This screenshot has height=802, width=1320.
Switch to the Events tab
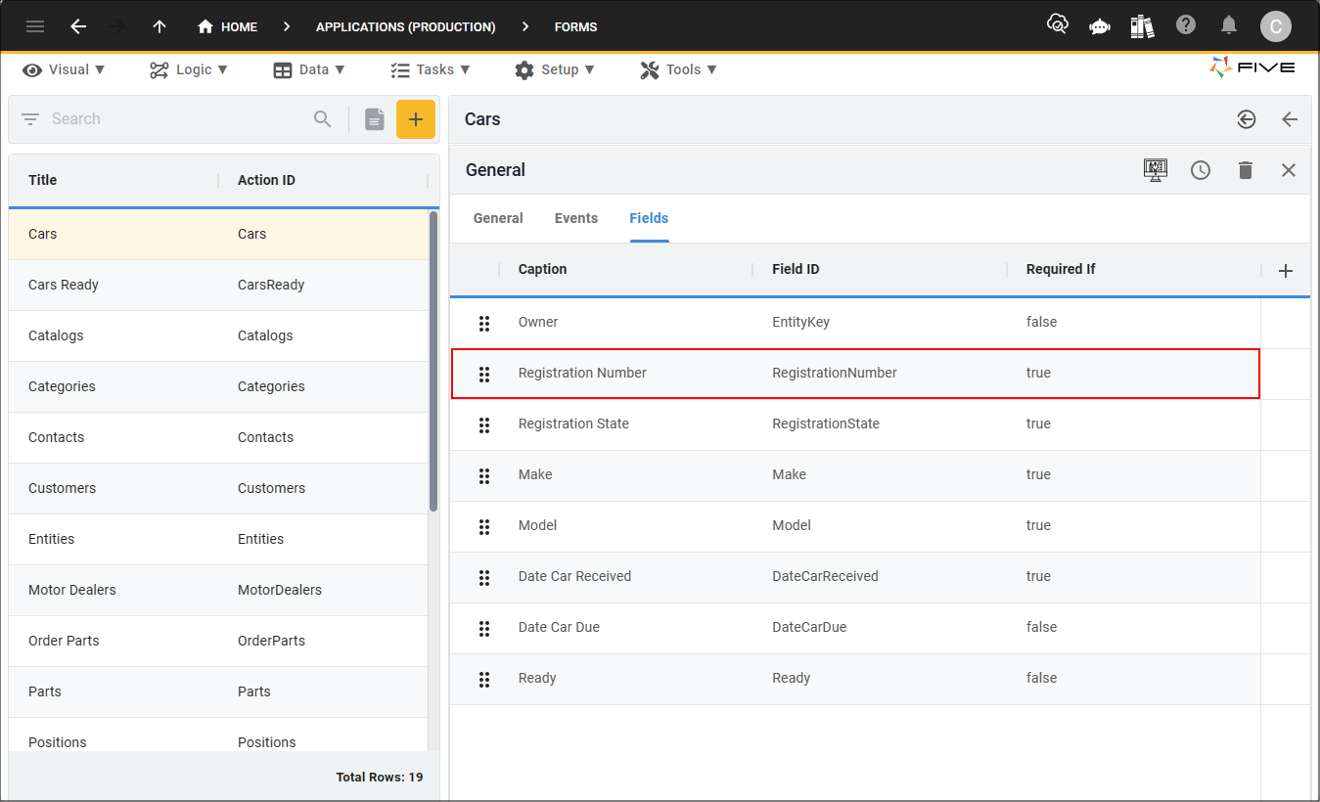(576, 218)
